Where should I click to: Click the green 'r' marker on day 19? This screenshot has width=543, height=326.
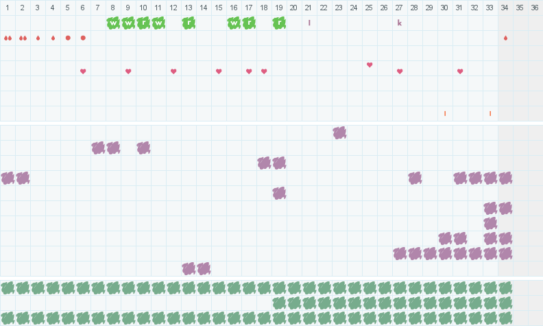(x=279, y=23)
